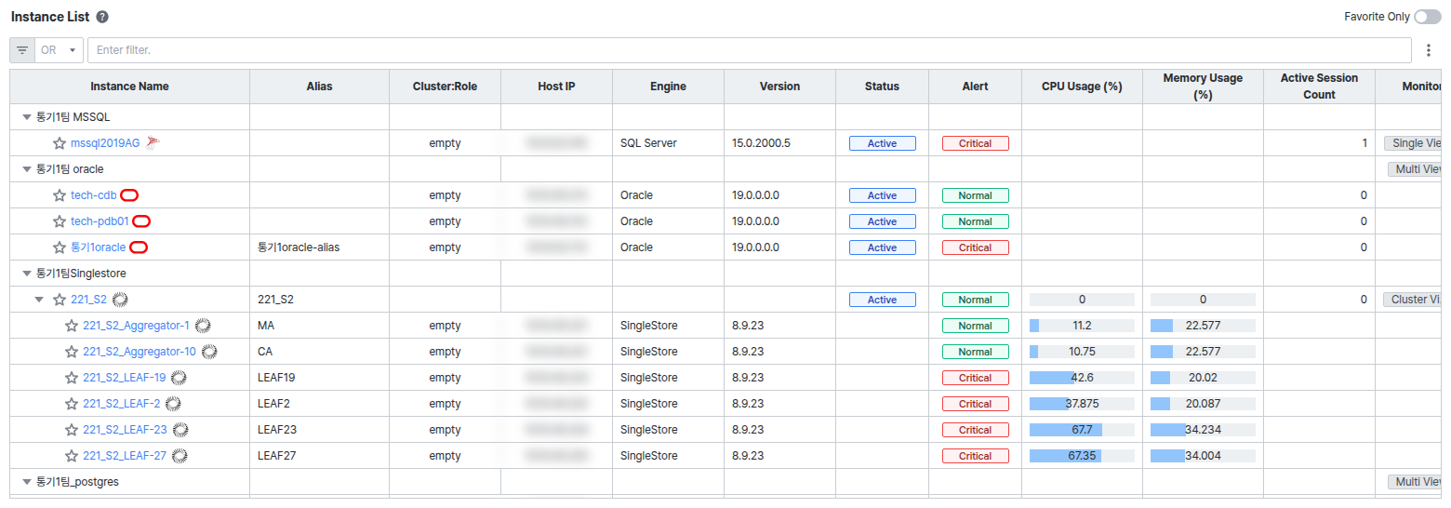Click SingleStore logo beside 221_S2_LEAF-2
Image resolution: width=1451 pixels, height=508 pixels.
(x=173, y=404)
